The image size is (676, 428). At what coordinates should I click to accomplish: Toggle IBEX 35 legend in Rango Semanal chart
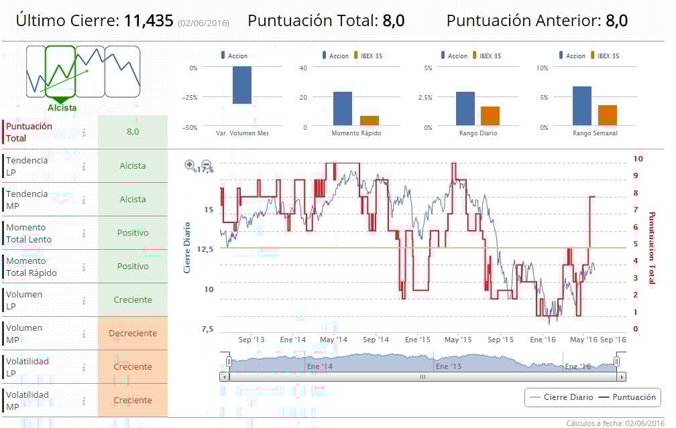point(605,56)
